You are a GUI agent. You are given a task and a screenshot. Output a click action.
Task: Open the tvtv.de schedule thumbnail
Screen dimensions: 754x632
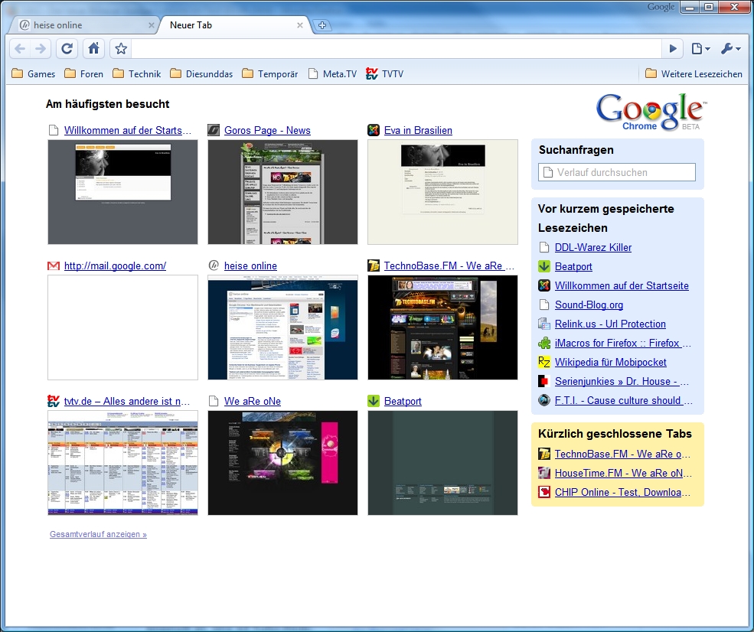(x=122, y=464)
